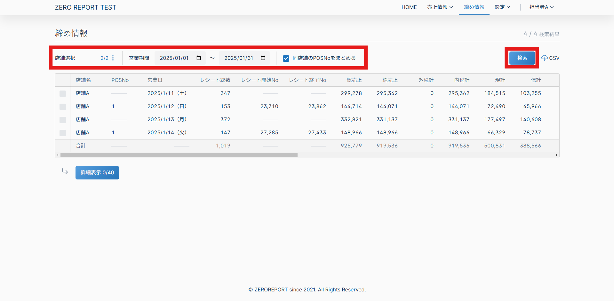
Task: Click the horizontal table scrollbar thumb
Action: [179, 155]
